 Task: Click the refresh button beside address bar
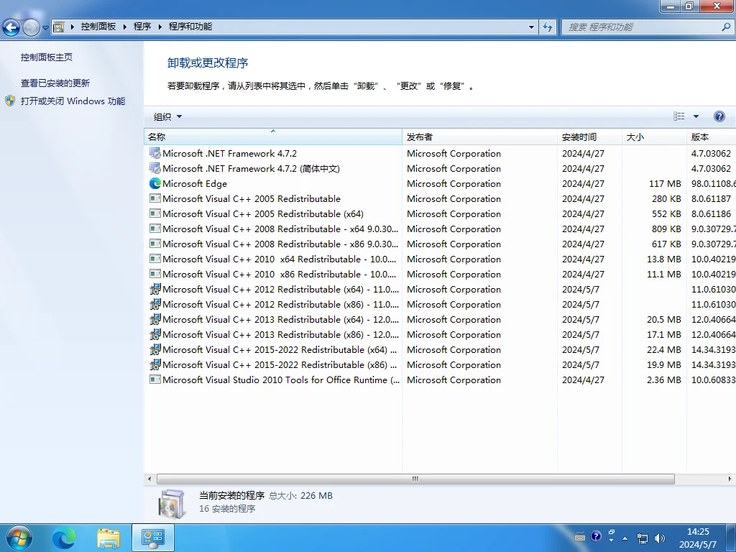[x=548, y=27]
